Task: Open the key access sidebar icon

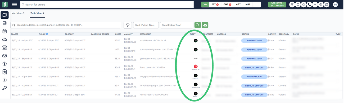Action: click(4, 88)
